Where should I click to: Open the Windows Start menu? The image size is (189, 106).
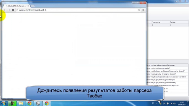pos(4,103)
